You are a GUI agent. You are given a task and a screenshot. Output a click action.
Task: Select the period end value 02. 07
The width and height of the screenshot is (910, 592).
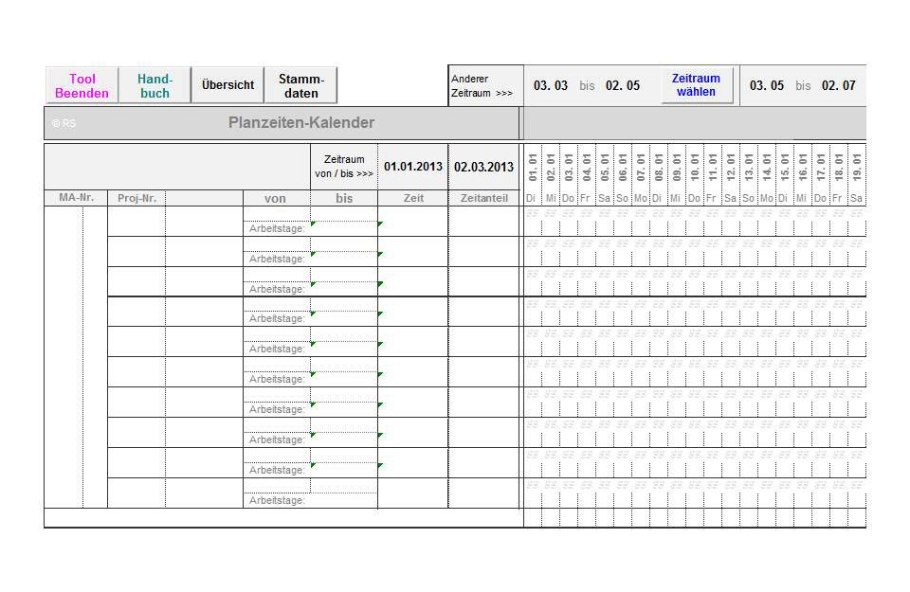click(839, 86)
